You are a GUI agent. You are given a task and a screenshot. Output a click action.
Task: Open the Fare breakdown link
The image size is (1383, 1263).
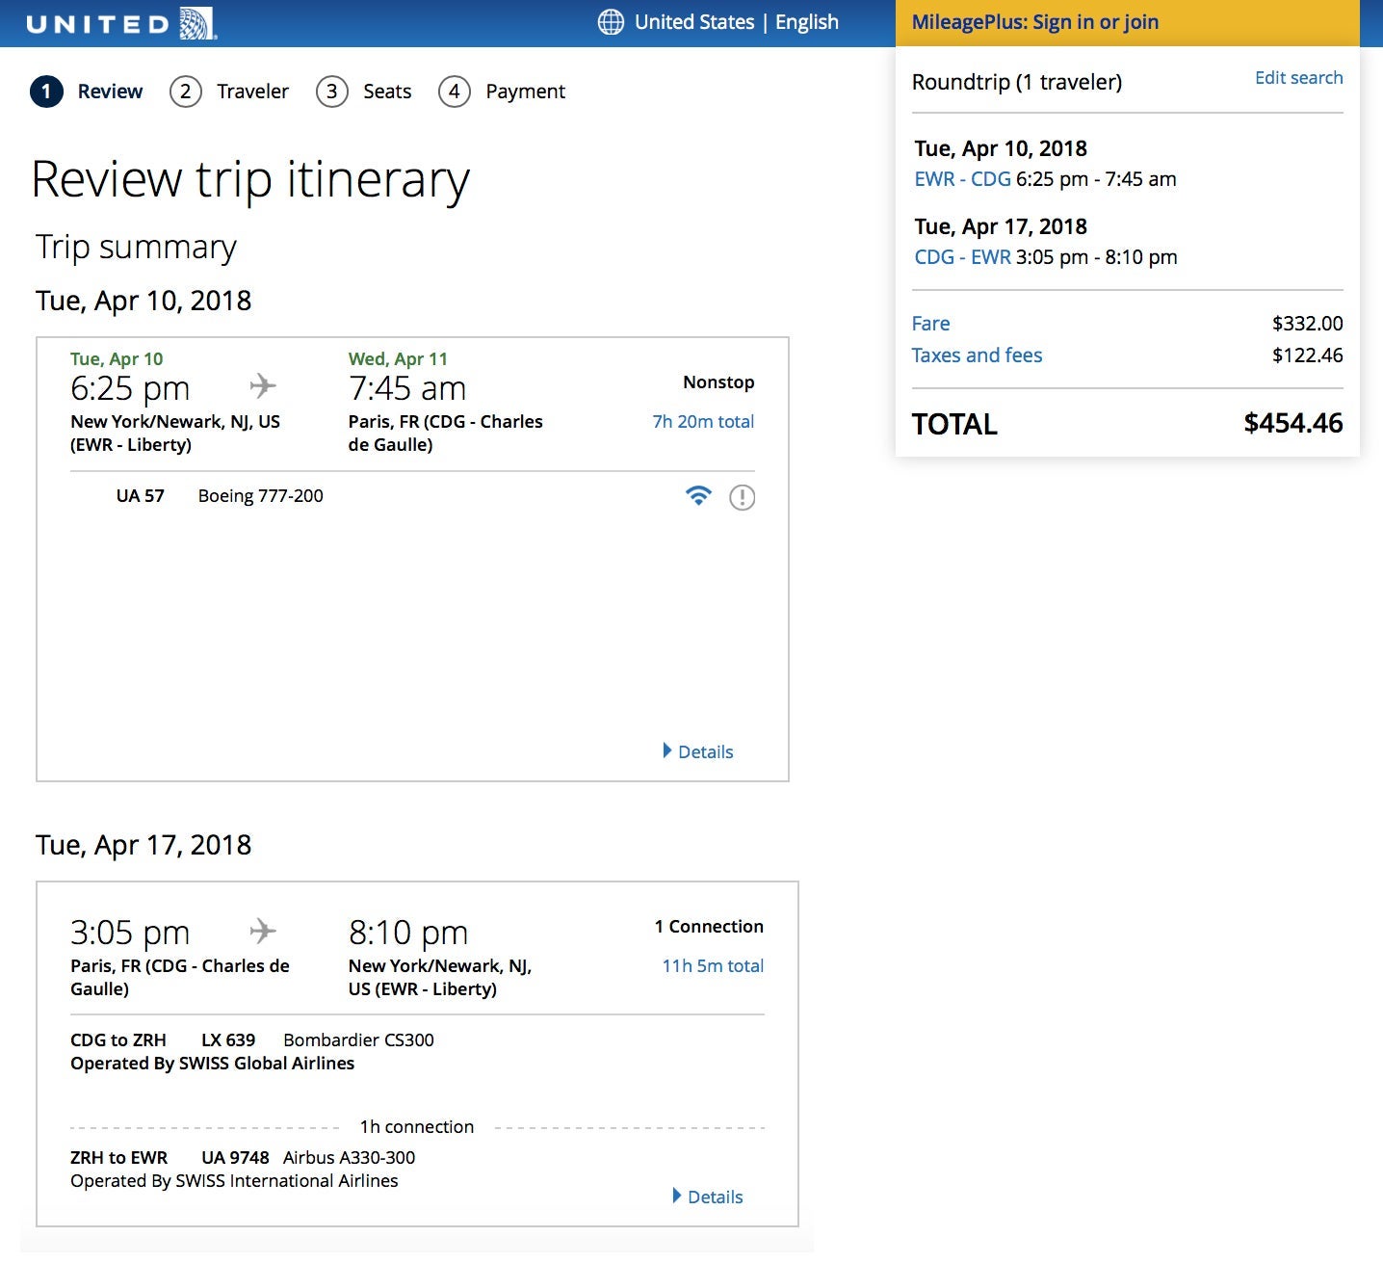tap(930, 324)
